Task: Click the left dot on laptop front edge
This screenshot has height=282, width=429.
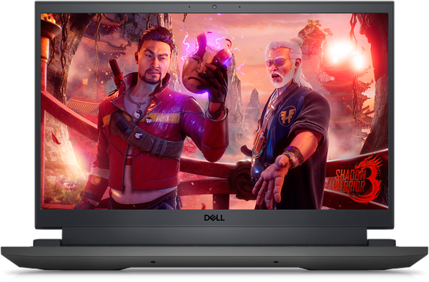Action: 153,262
